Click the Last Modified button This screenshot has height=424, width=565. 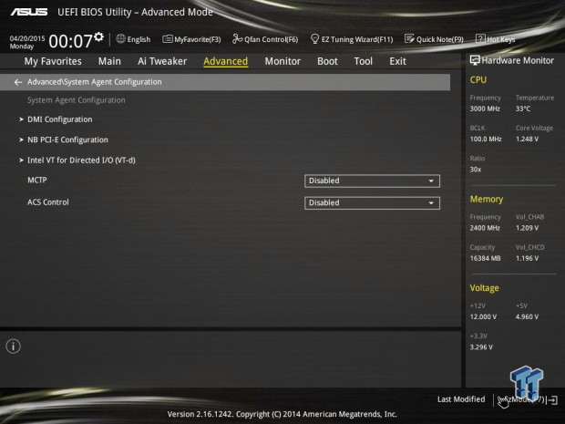461,399
